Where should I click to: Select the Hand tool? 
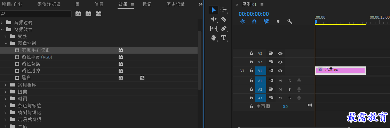click(214, 38)
